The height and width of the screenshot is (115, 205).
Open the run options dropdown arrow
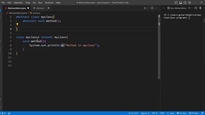point(148,8)
